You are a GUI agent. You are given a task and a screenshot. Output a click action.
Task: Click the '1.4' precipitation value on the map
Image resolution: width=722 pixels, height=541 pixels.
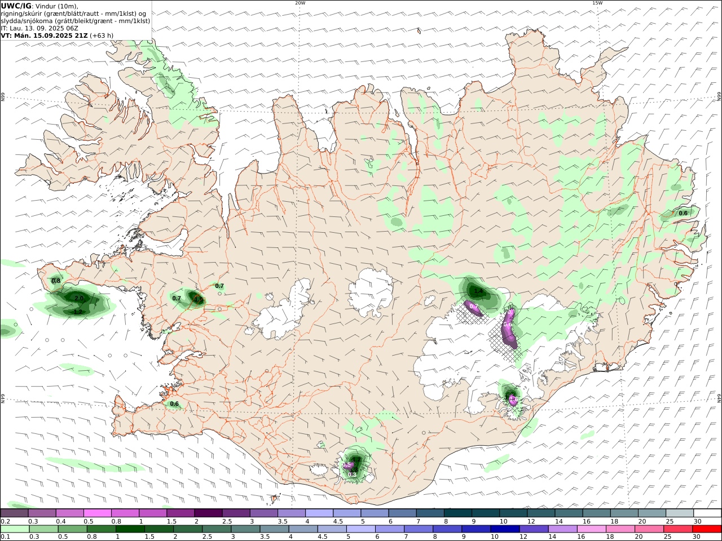[x=478, y=291]
